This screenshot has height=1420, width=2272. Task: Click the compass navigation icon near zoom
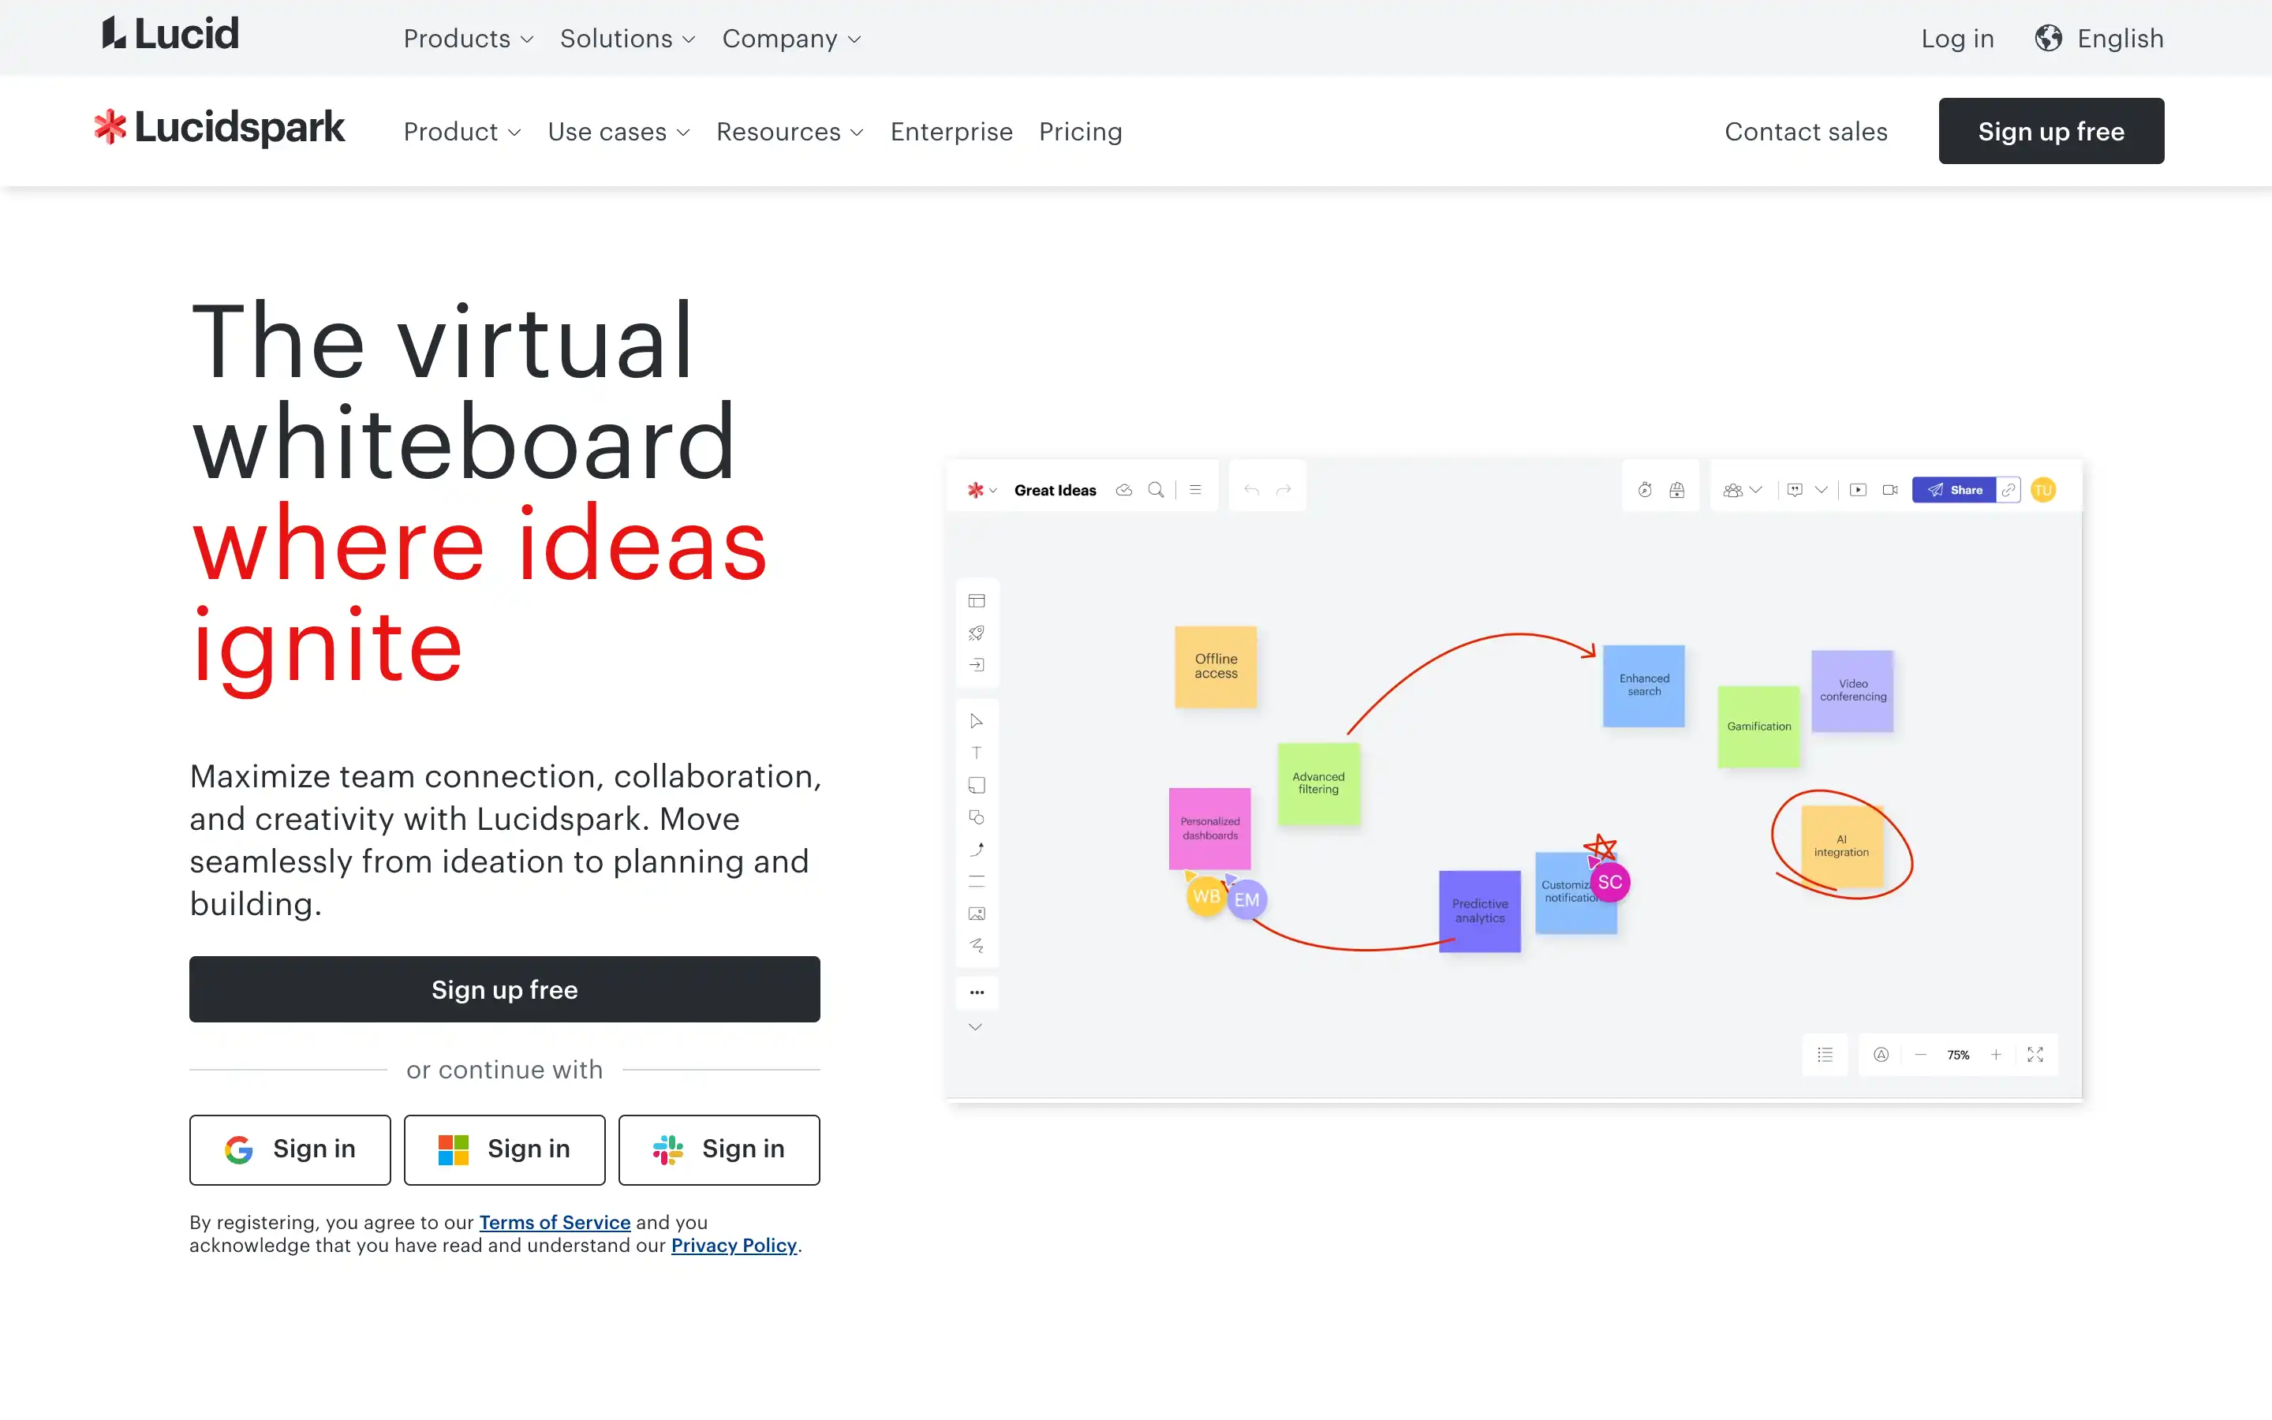[x=1881, y=1055]
